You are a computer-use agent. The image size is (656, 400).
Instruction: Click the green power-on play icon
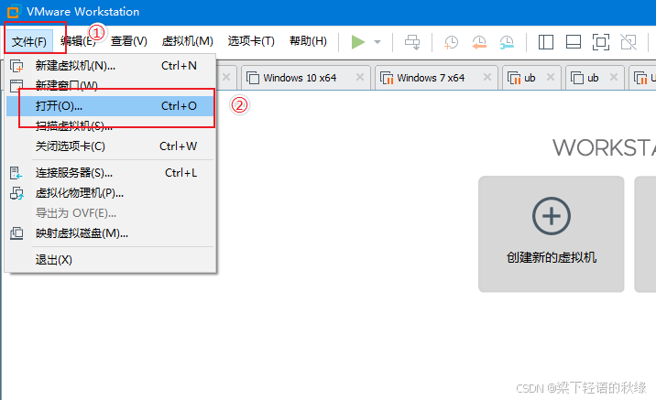click(x=357, y=42)
